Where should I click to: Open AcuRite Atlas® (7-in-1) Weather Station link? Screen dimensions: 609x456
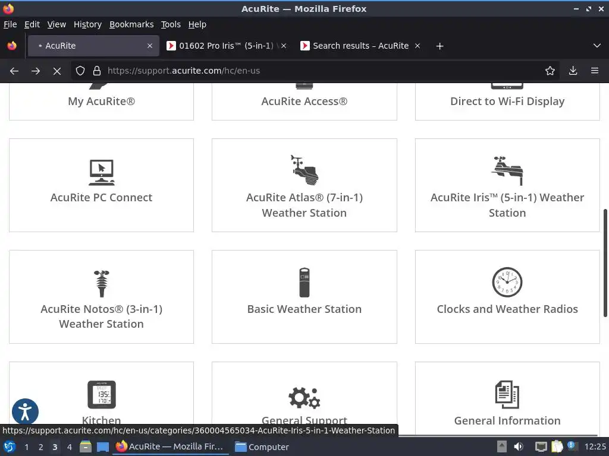coord(304,205)
